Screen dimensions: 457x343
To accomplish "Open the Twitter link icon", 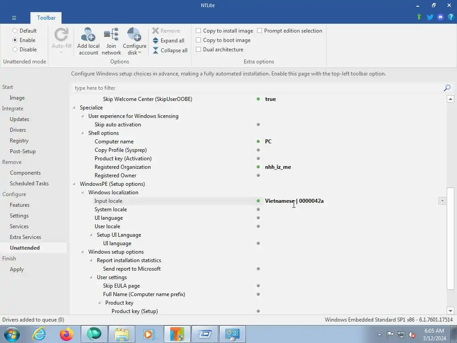I will (430, 17).
